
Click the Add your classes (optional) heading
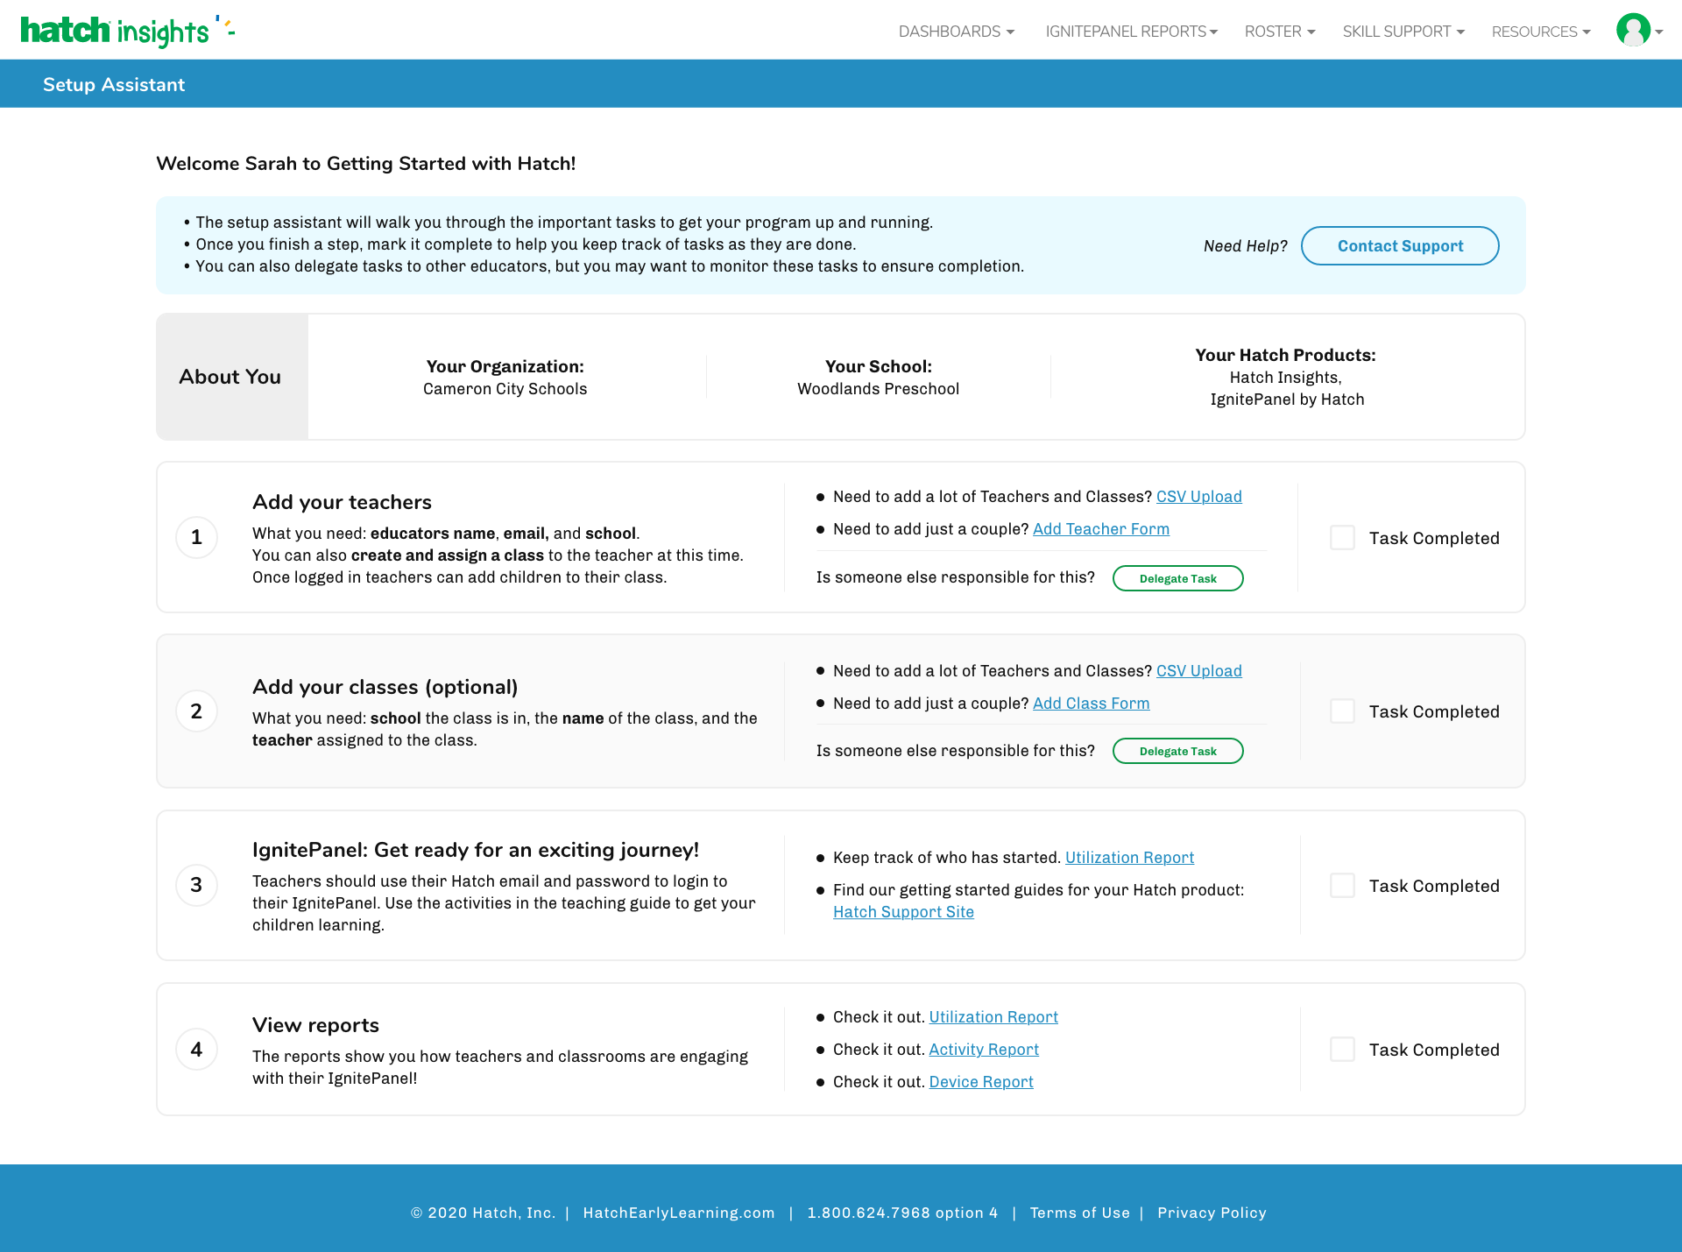point(385,687)
